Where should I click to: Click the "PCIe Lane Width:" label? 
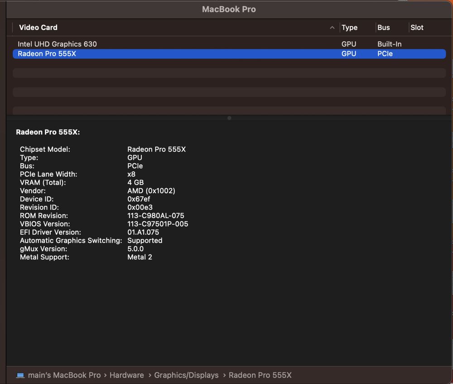coord(48,174)
